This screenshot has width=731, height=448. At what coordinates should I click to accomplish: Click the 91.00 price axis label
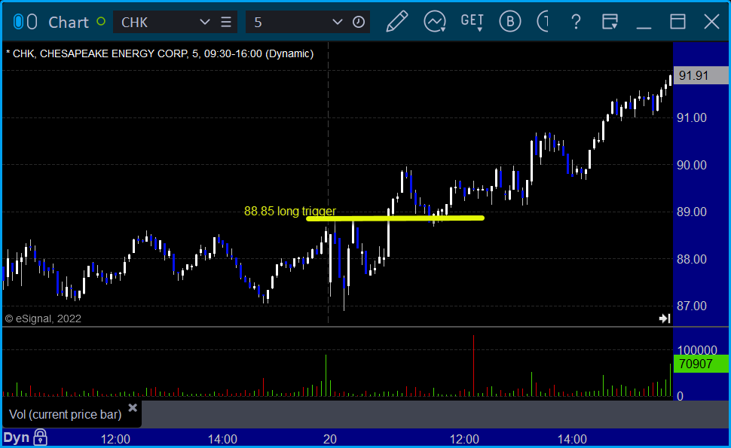coord(691,117)
